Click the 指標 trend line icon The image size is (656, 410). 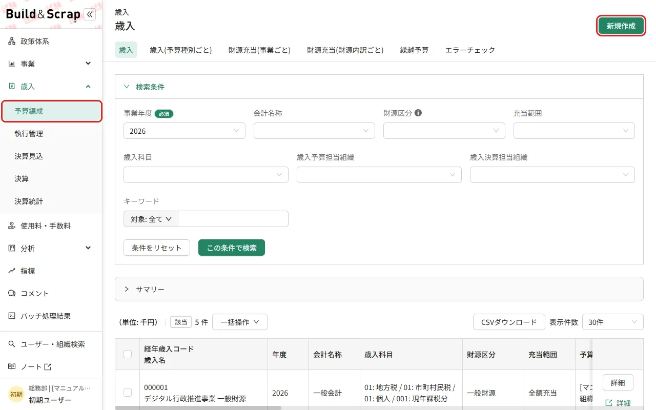(12, 271)
